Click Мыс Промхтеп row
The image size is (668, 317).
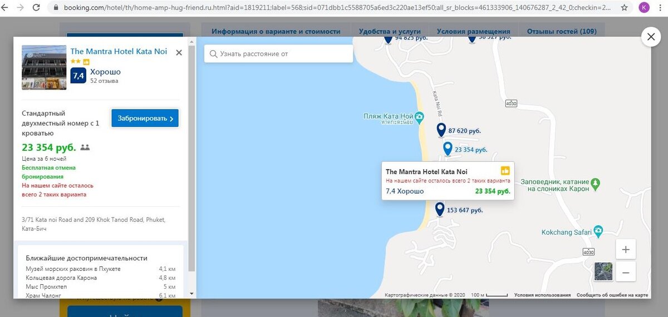(x=101, y=287)
